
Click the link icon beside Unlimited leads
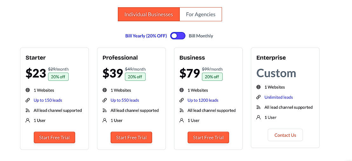(259, 97)
